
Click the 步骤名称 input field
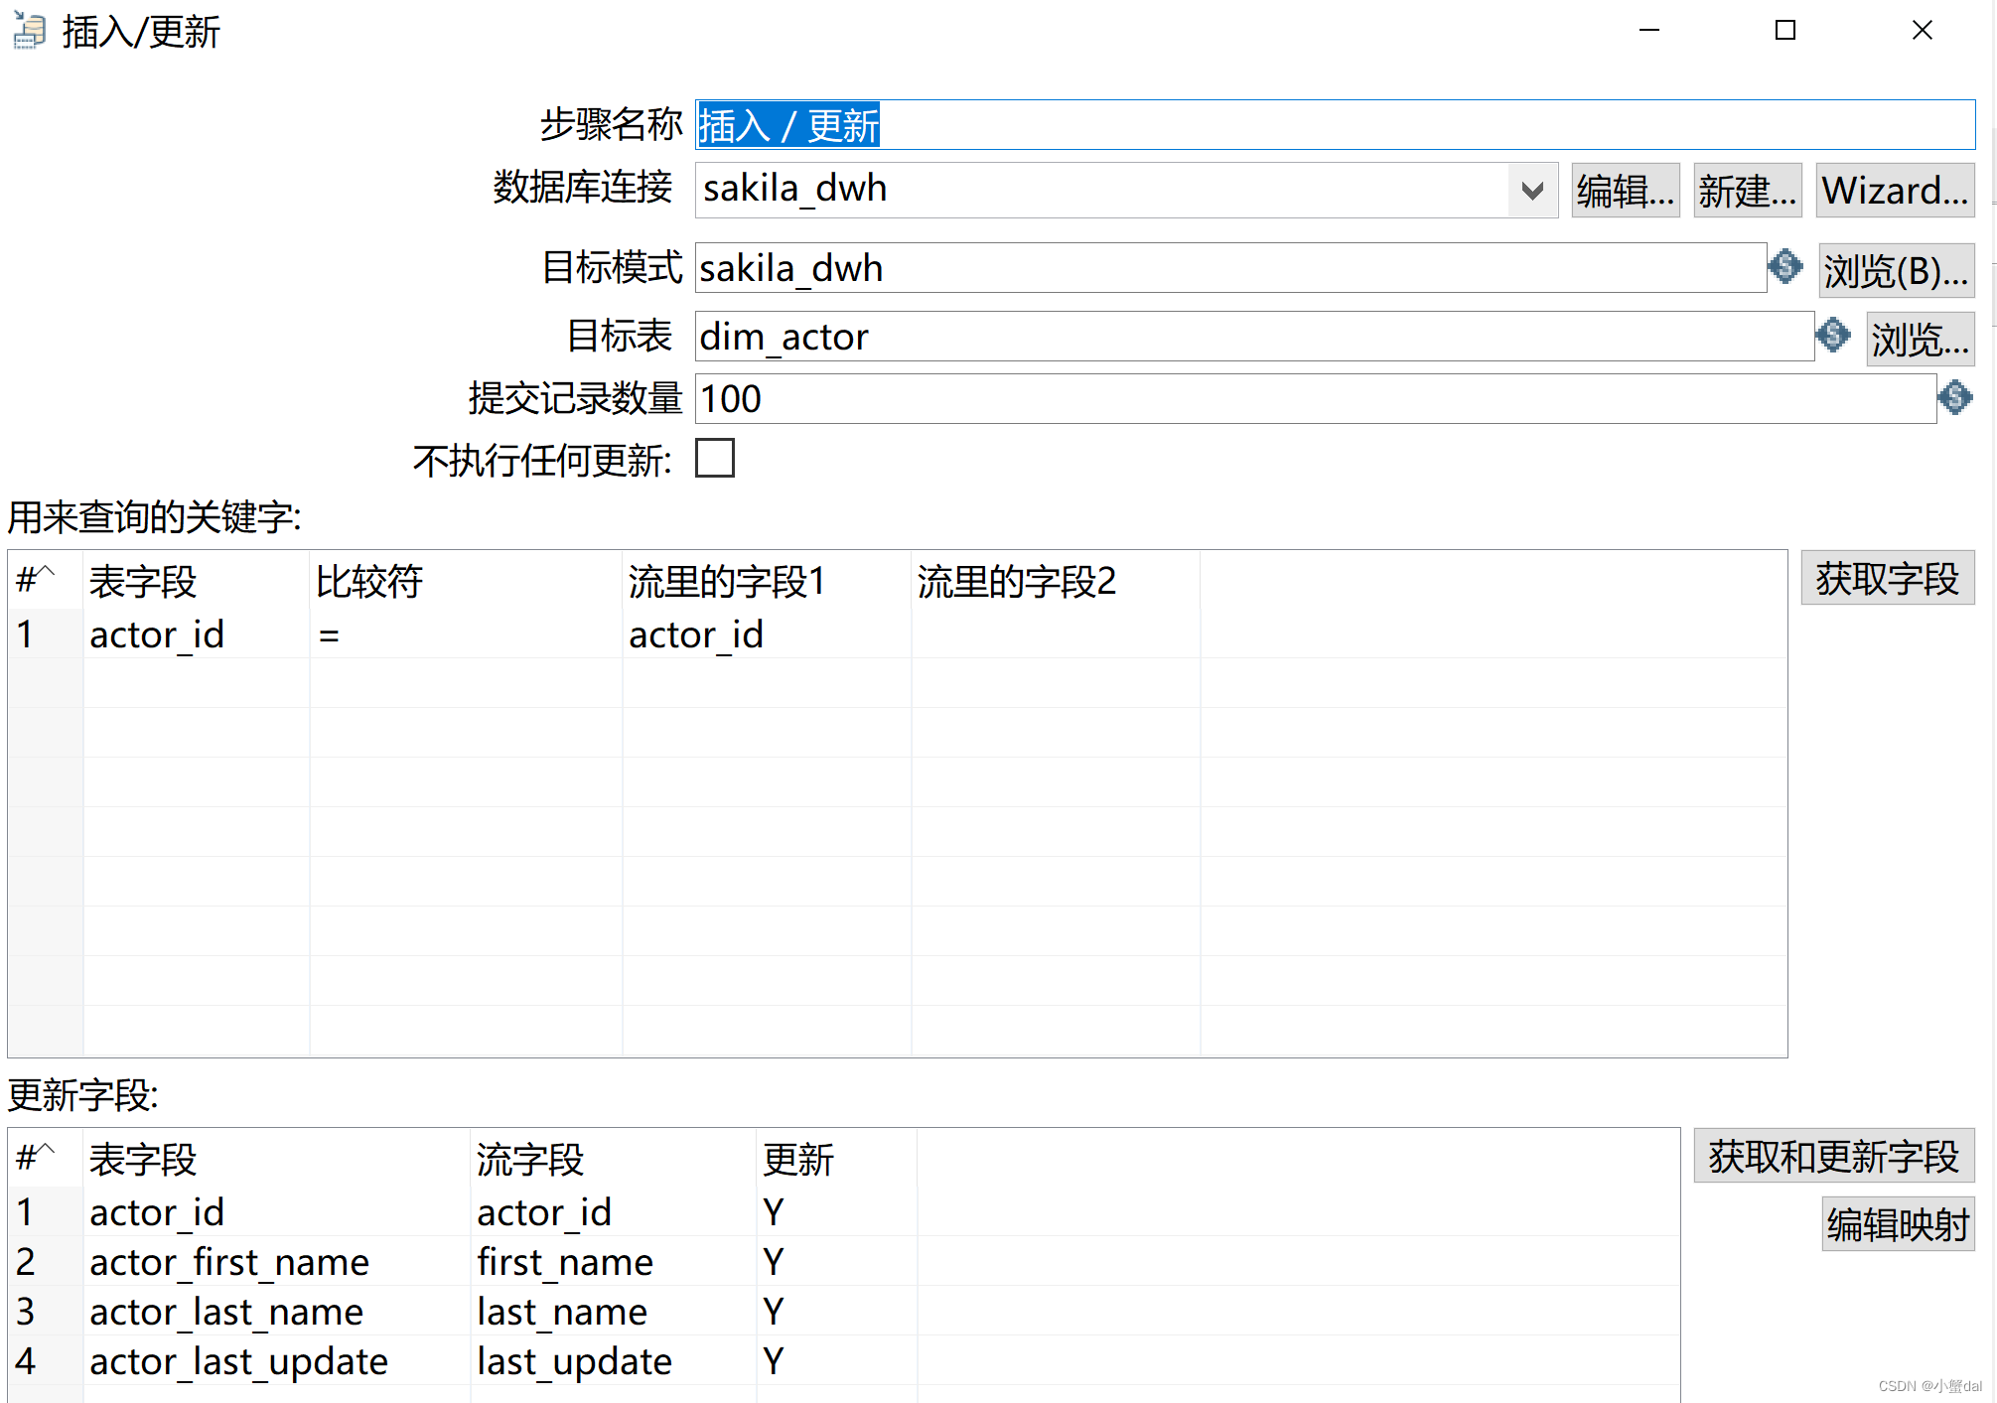point(1192,124)
